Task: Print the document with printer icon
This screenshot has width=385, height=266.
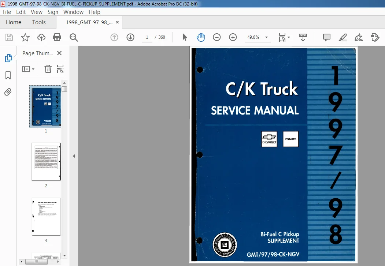Action: [x=57, y=37]
